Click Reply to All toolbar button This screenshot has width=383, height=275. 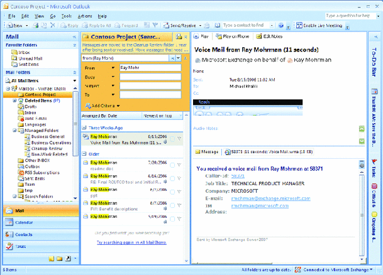(x=96, y=25)
